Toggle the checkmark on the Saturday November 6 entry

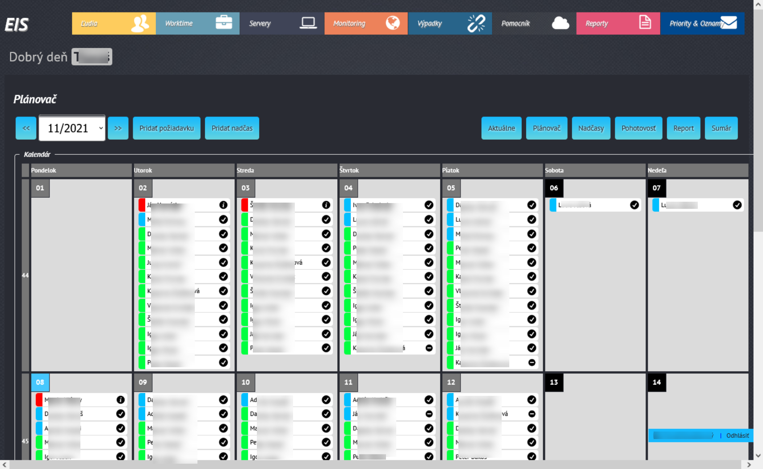click(634, 205)
